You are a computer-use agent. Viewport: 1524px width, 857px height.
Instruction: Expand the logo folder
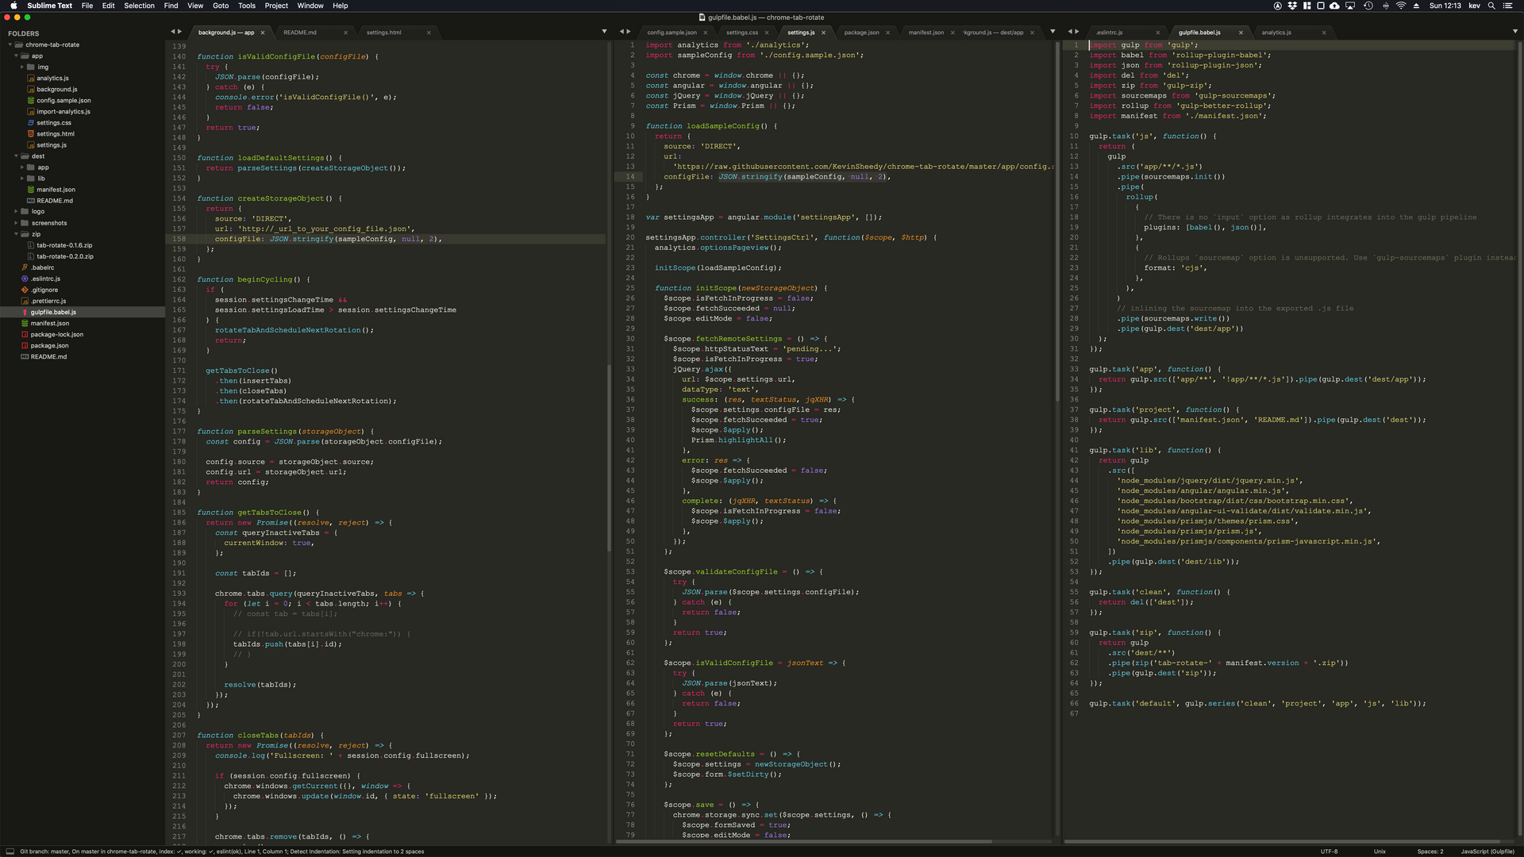coord(16,212)
